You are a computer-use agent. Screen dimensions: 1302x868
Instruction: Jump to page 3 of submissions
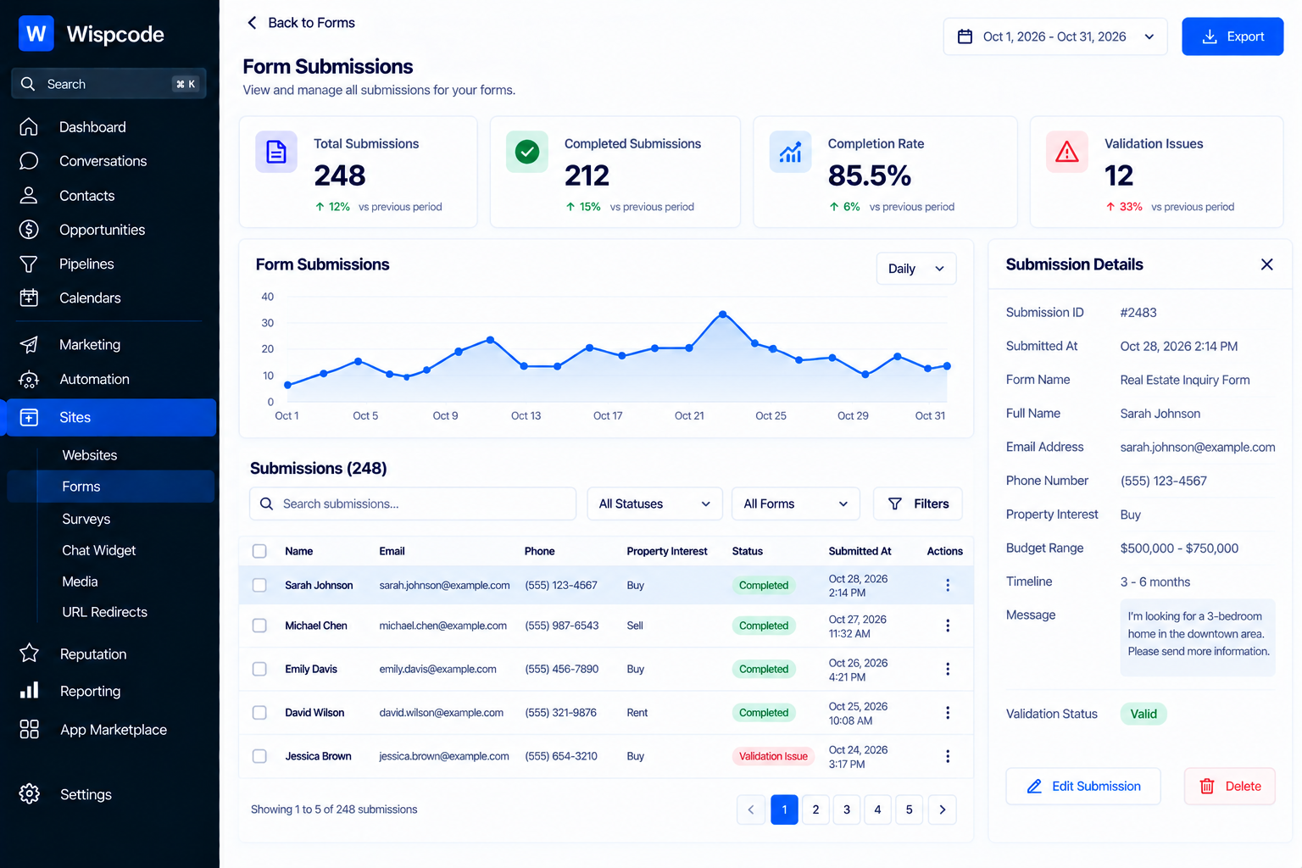(x=847, y=810)
